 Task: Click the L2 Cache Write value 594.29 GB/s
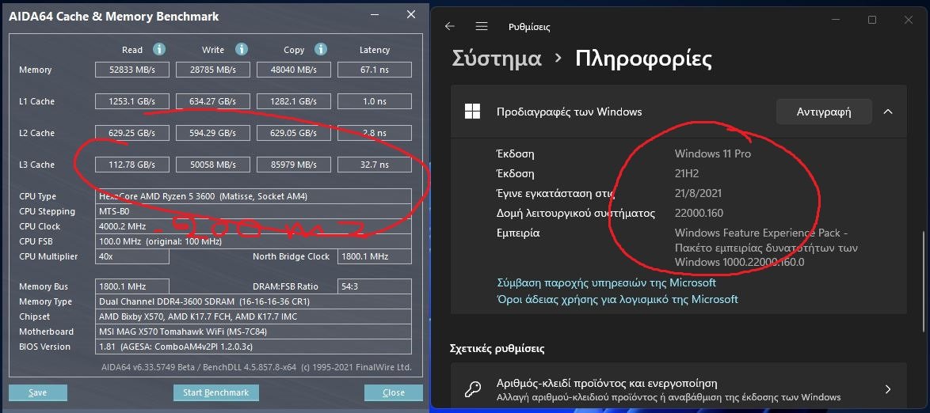point(213,133)
